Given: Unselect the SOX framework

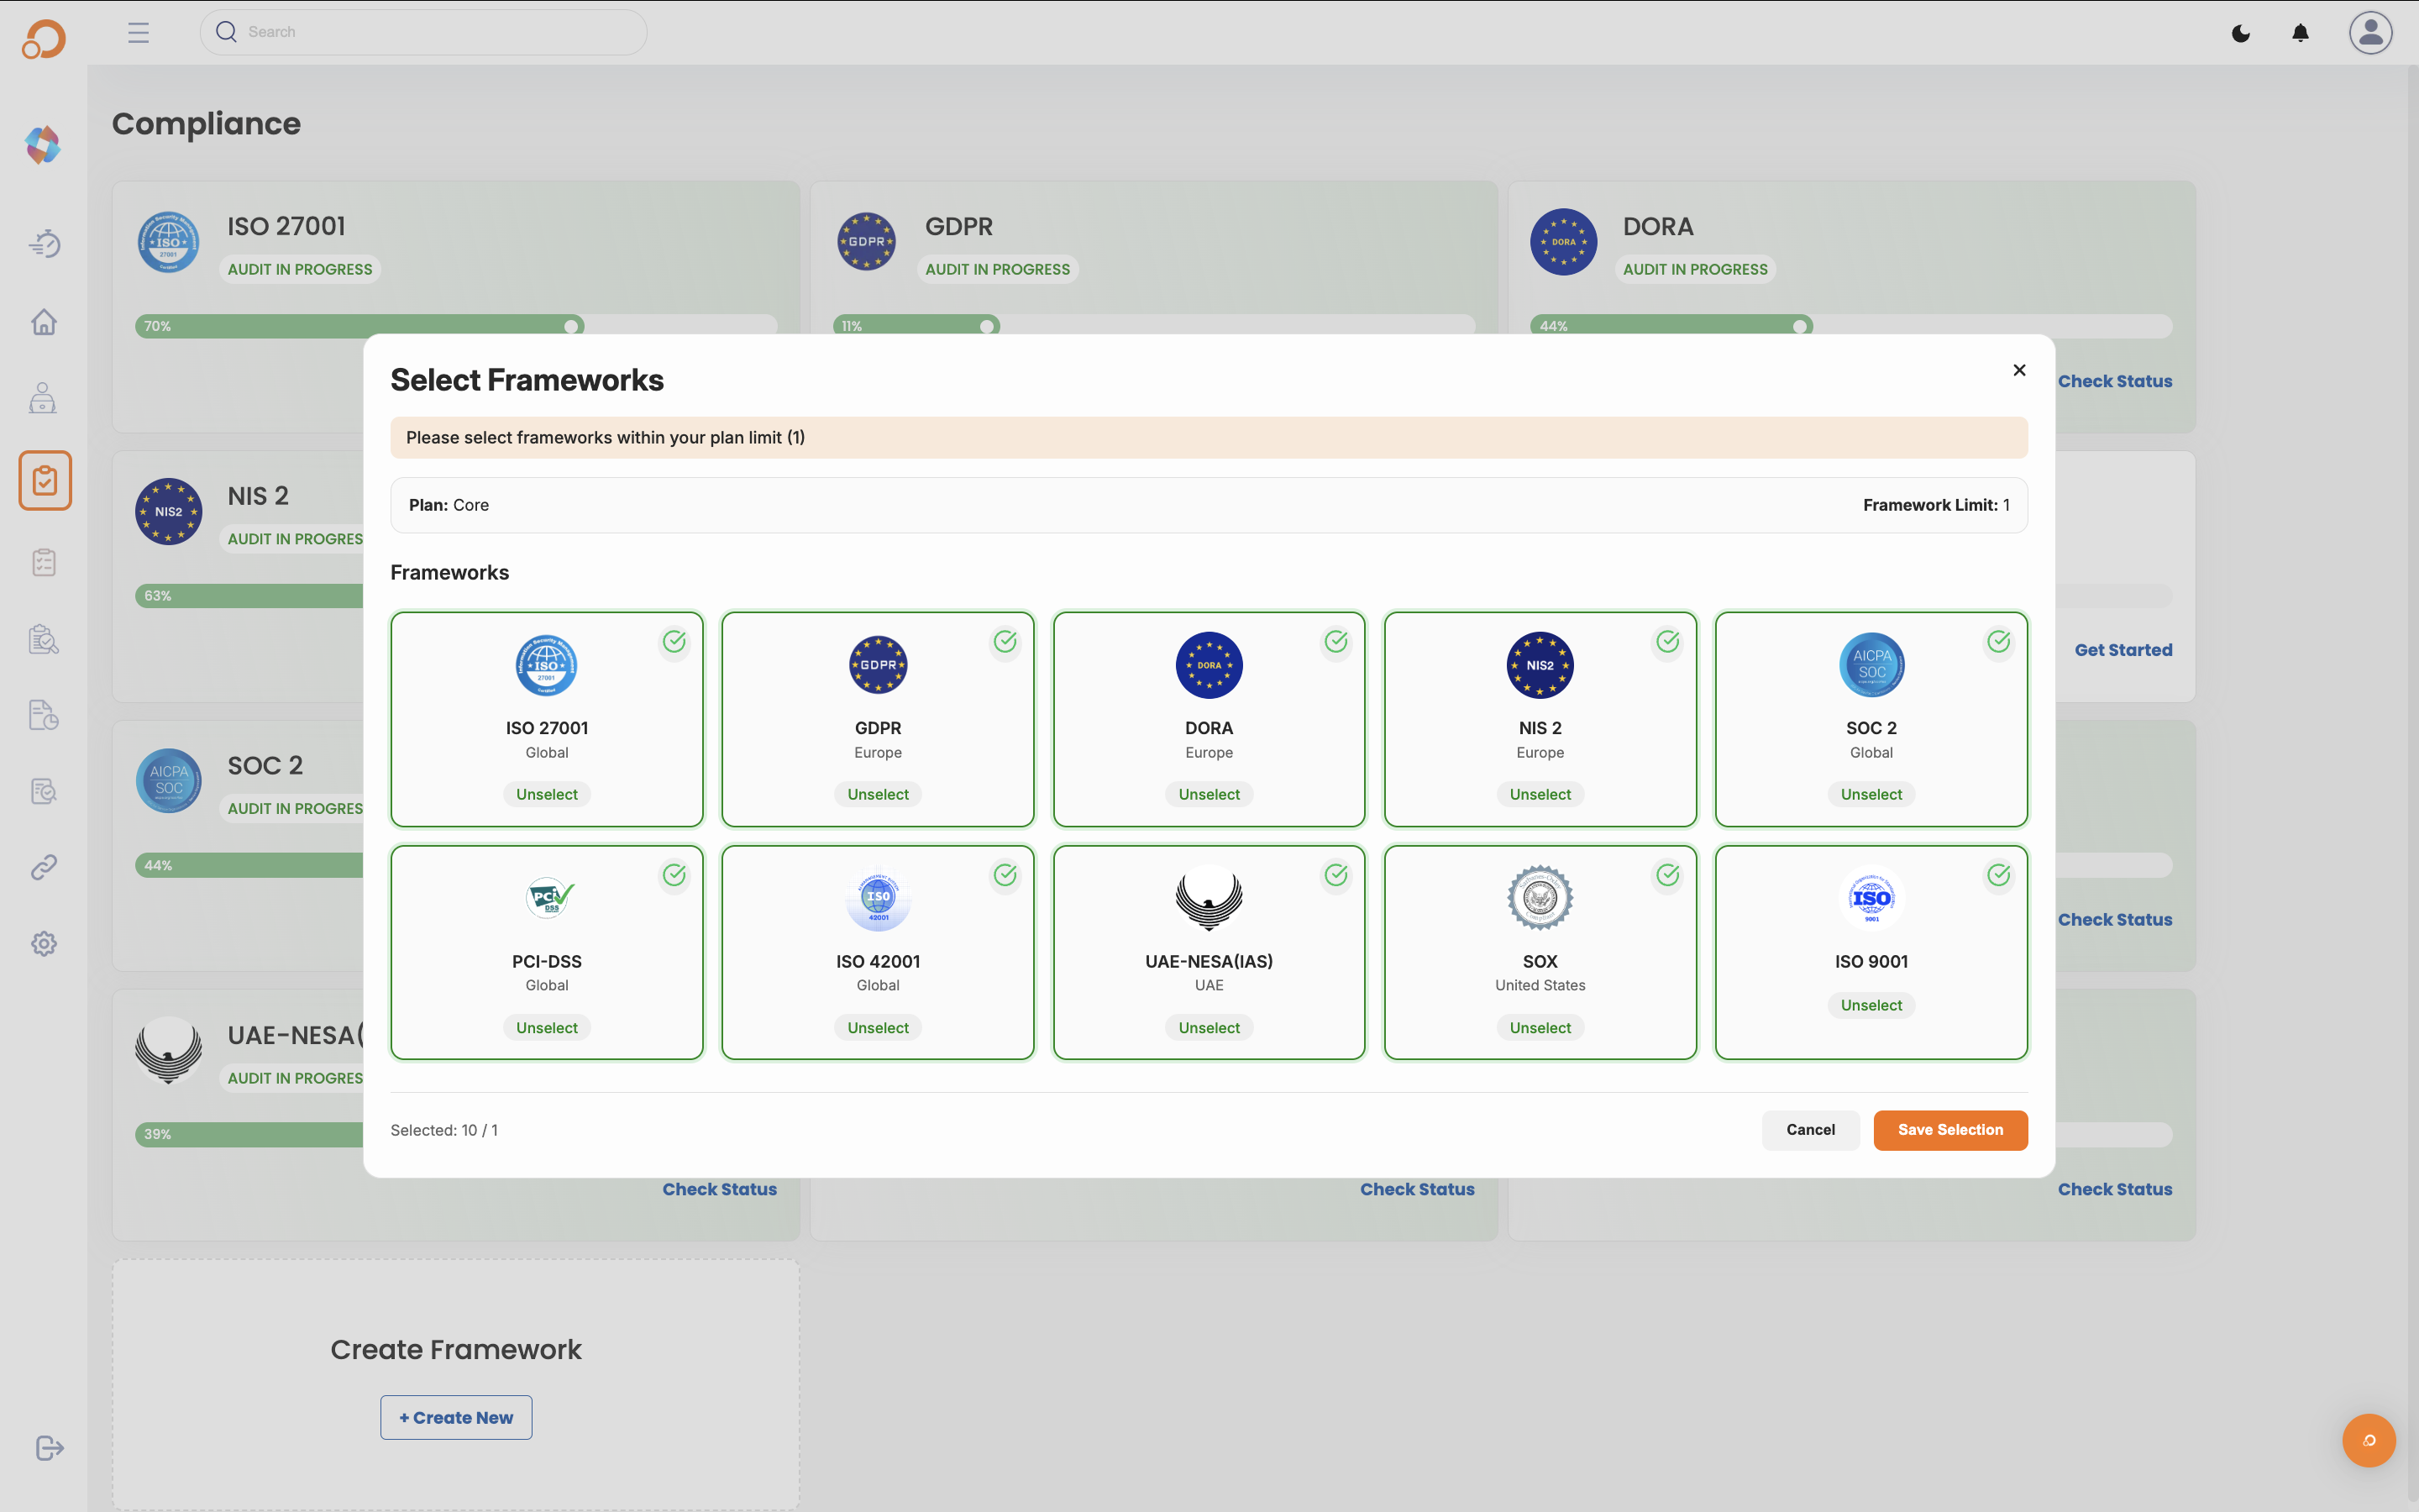Looking at the screenshot, I should (1540, 1028).
